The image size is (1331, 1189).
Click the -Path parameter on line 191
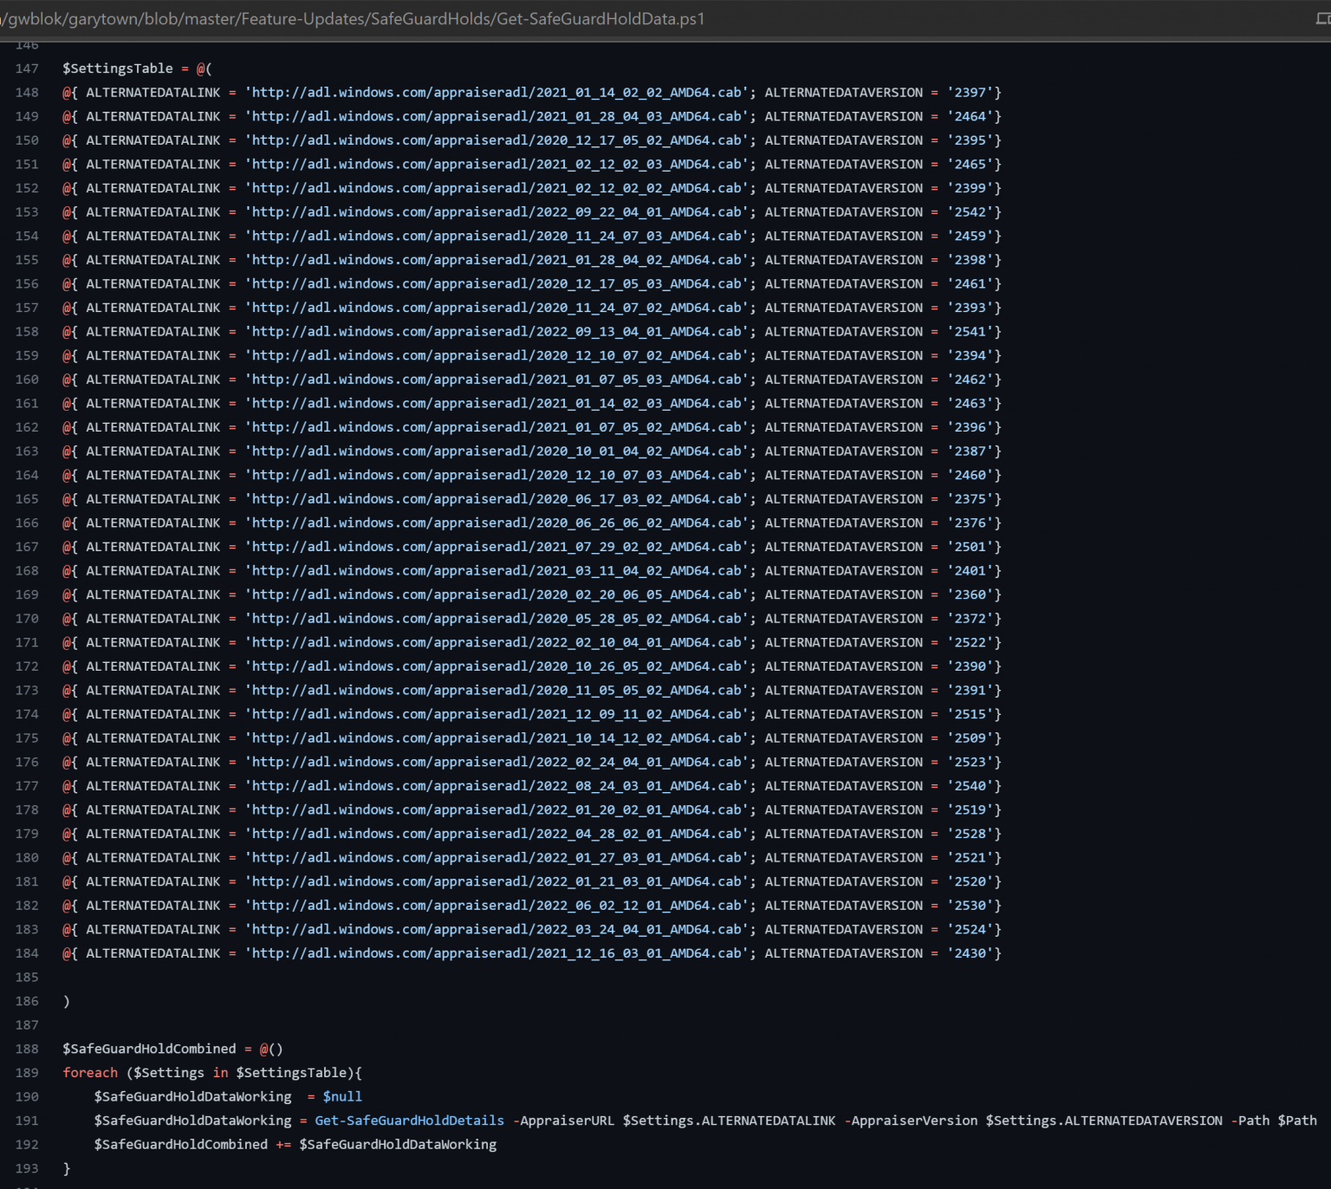tap(1250, 1120)
